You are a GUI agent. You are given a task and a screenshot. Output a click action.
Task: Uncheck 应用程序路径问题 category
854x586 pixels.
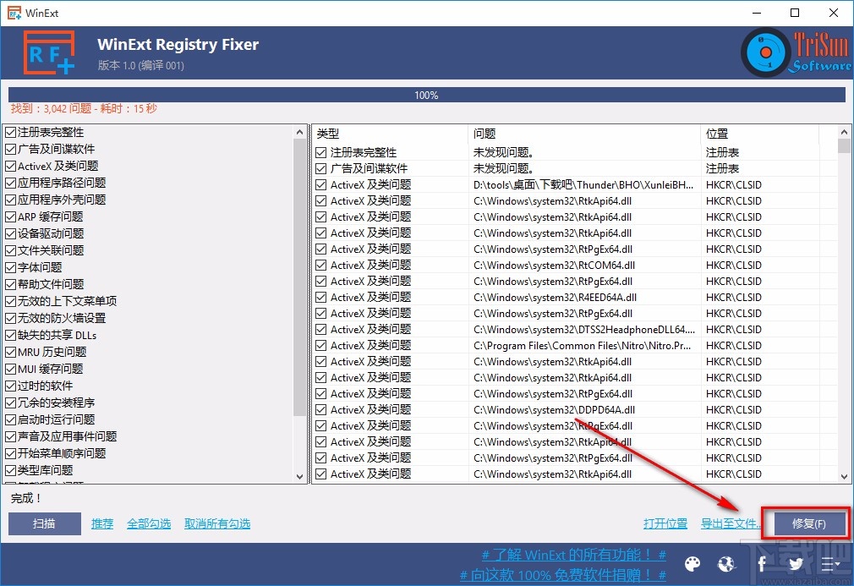(x=10, y=183)
